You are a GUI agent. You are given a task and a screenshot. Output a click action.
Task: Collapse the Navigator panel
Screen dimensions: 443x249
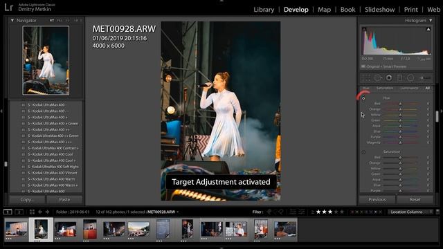point(12,20)
